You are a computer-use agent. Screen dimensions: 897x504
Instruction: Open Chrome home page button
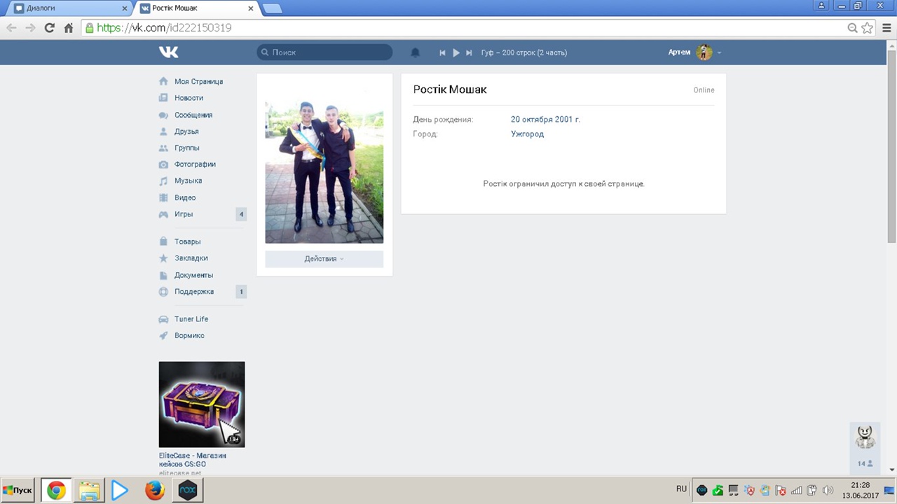68,28
